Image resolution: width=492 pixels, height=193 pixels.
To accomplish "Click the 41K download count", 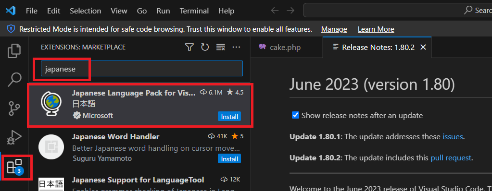I will [x=217, y=136].
